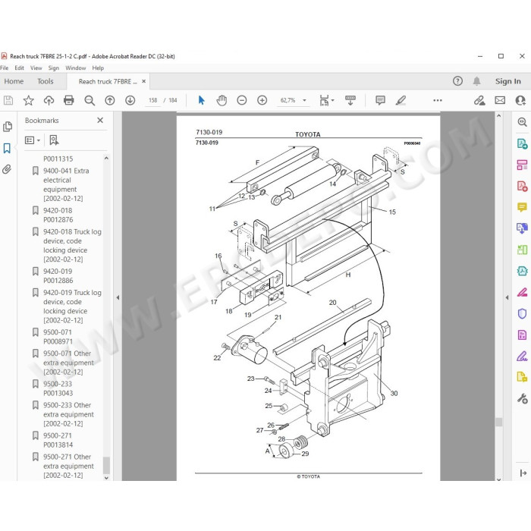Open the Protect shield tool
The height and width of the screenshot is (531, 531).
tap(522, 314)
